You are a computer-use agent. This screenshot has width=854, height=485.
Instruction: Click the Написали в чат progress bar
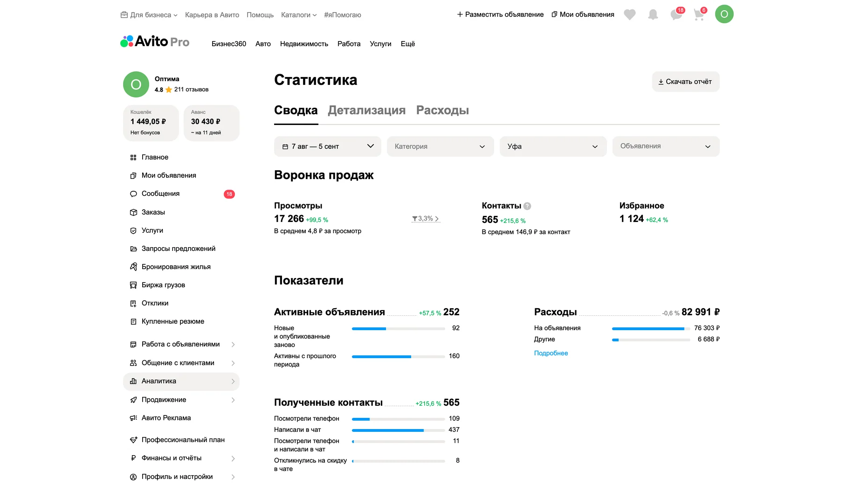point(399,430)
